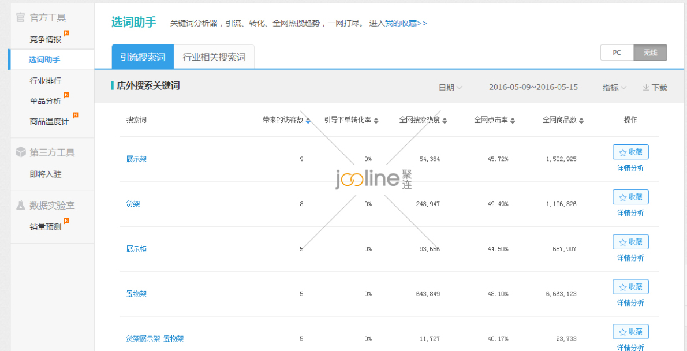
Task: Expand the 指标 dropdown
Action: point(614,88)
